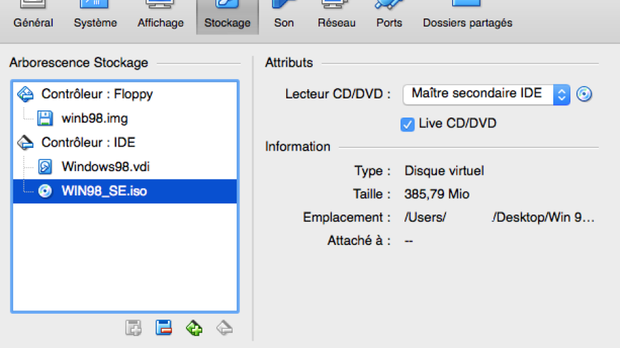Open the Maître secondaire IDE dropdown

tap(486, 94)
